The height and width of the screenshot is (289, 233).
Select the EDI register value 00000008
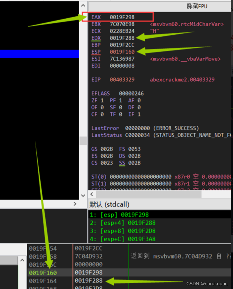click(x=122, y=66)
